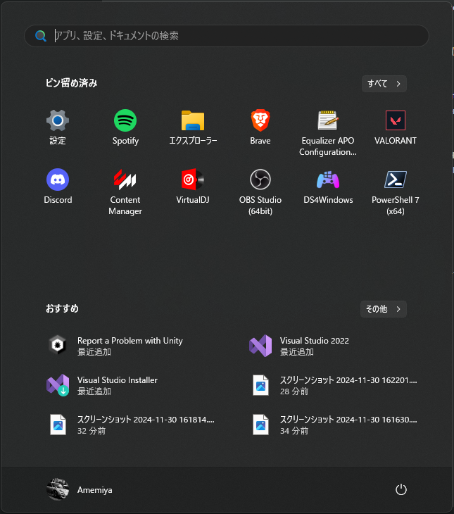Click the power button icon
Viewport: 454px width, 514px height.
[x=401, y=490]
